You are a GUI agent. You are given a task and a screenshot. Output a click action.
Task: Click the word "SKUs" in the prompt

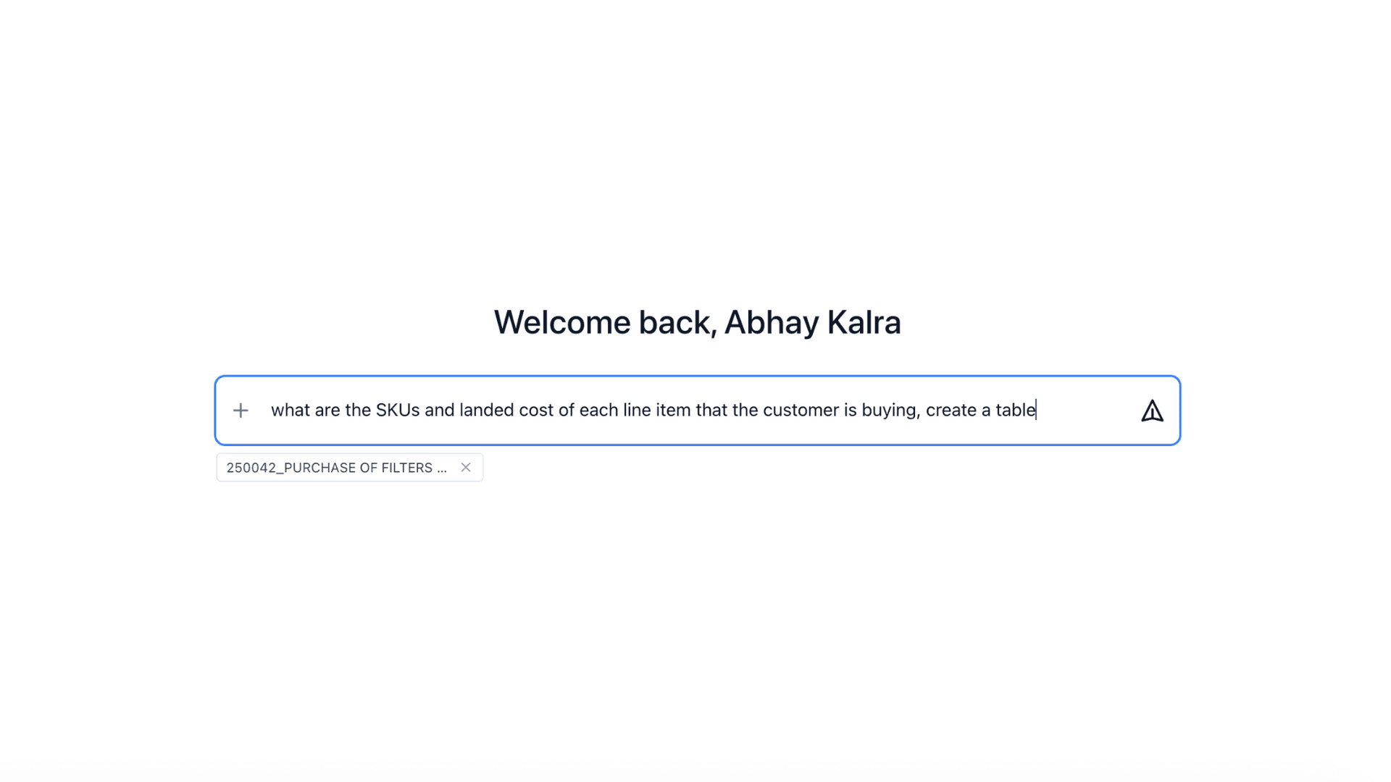point(397,411)
